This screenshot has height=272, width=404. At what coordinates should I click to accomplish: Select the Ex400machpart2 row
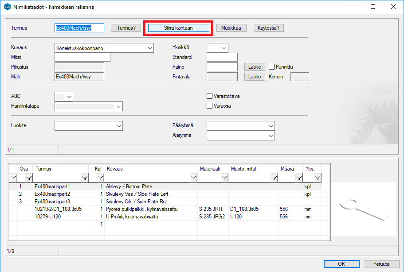click(x=52, y=194)
